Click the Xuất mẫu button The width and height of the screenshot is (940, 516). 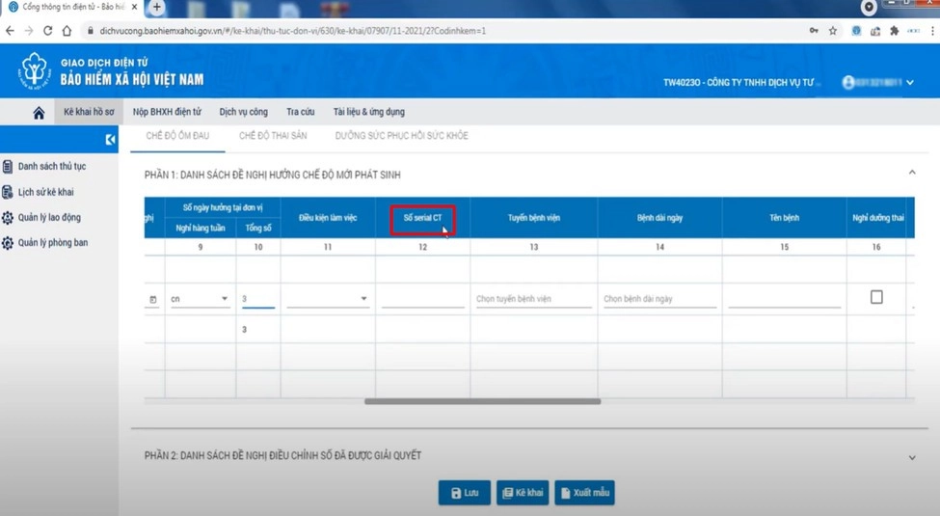584,493
